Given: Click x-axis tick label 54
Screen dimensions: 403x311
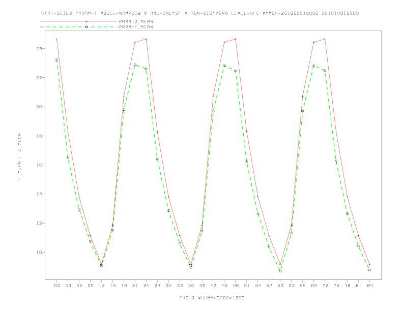Looking at the screenshot, I should [258, 286].
